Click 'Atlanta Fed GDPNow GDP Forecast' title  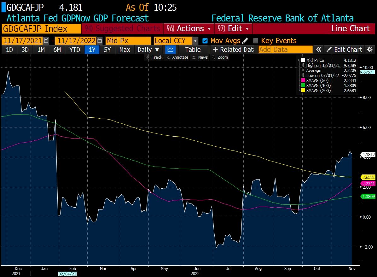point(78,18)
